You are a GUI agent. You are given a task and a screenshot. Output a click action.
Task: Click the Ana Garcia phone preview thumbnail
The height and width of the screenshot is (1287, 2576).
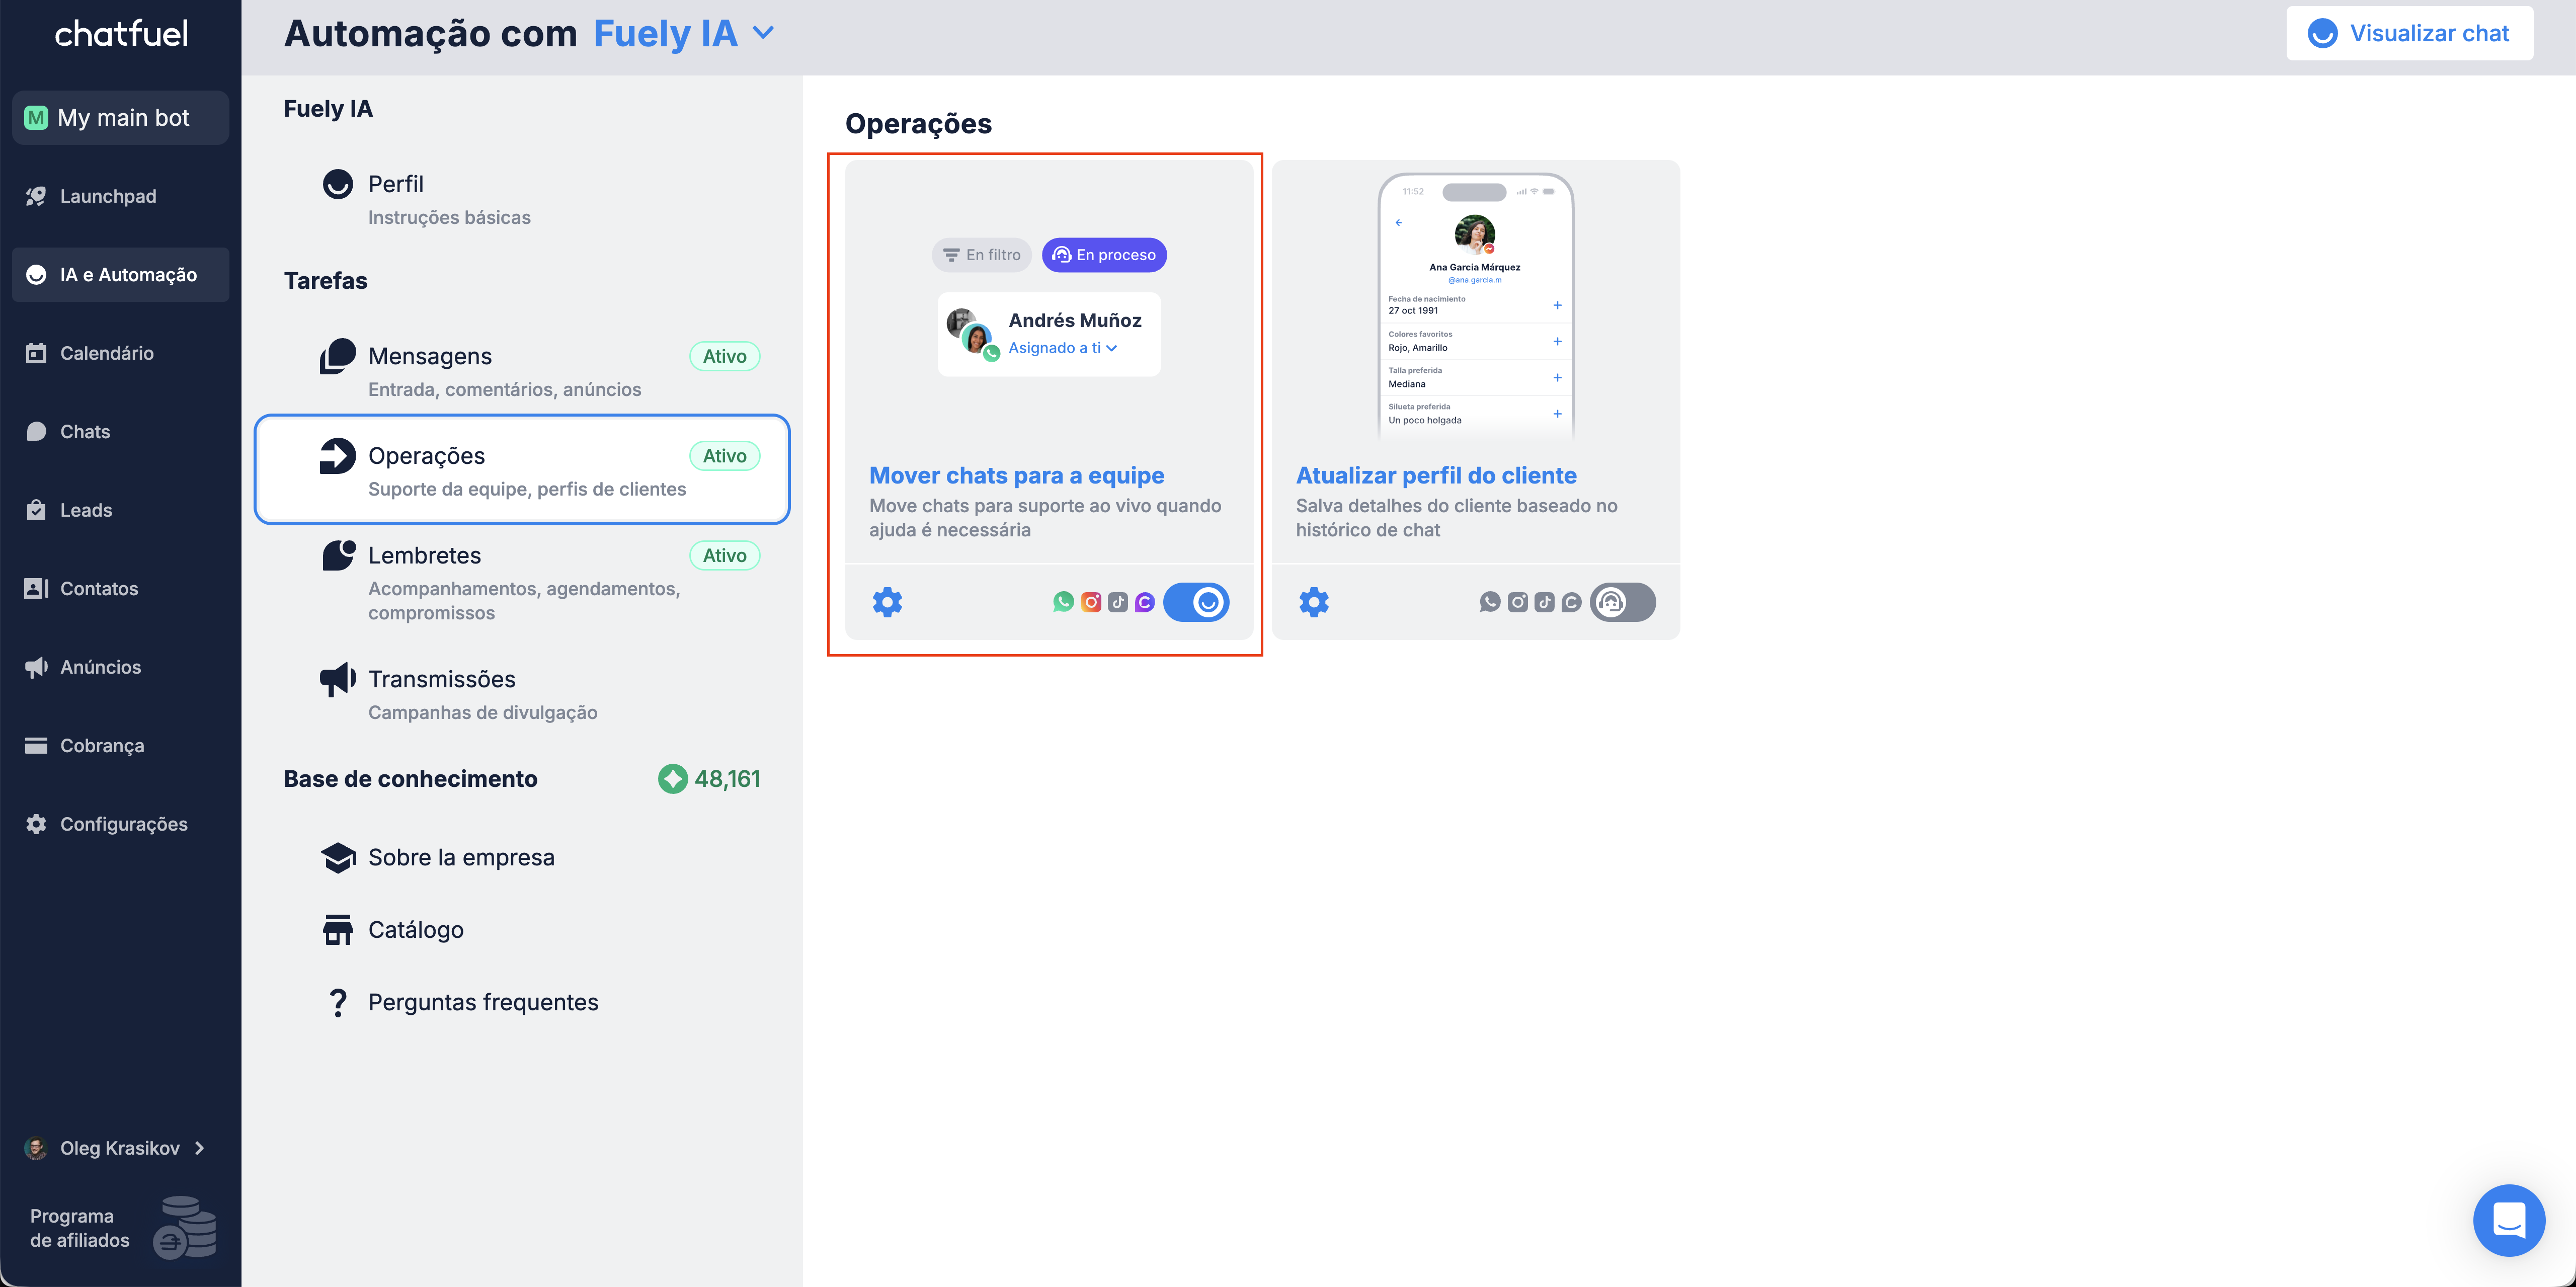point(1475,305)
